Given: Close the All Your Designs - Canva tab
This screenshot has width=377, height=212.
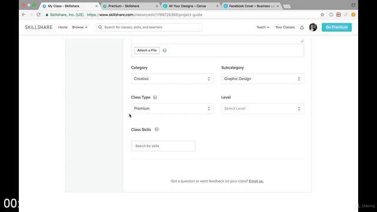Looking at the screenshot, I should (217, 6).
